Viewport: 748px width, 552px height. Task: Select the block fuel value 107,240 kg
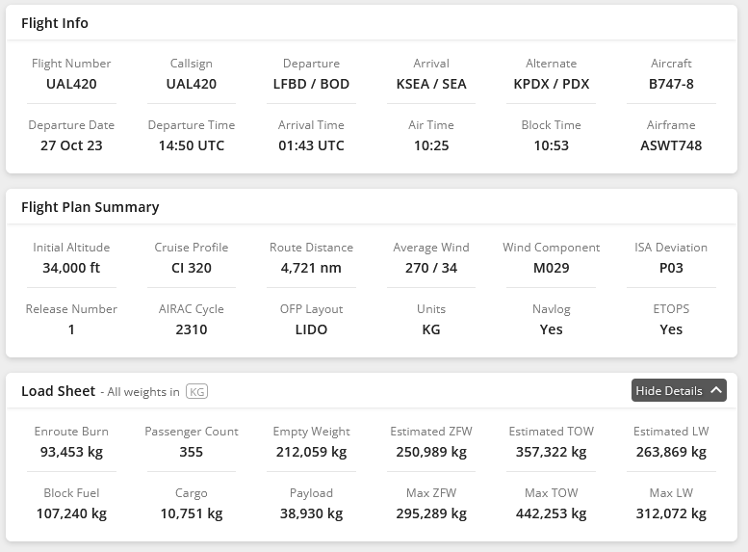[x=71, y=513]
